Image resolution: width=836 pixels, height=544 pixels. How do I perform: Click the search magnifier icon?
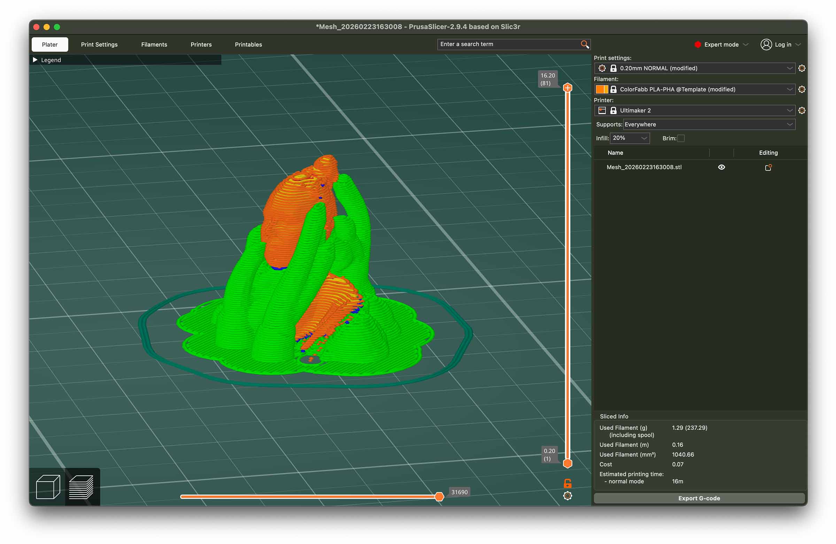[x=585, y=44]
